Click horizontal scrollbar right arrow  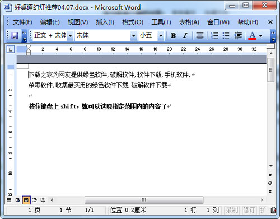point(262,200)
